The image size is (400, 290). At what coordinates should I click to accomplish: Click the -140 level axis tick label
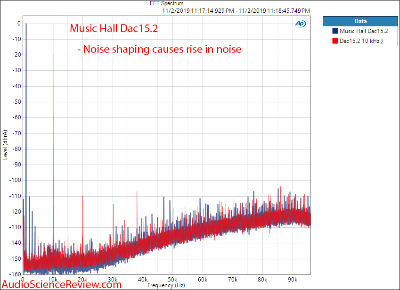click(x=15, y=243)
